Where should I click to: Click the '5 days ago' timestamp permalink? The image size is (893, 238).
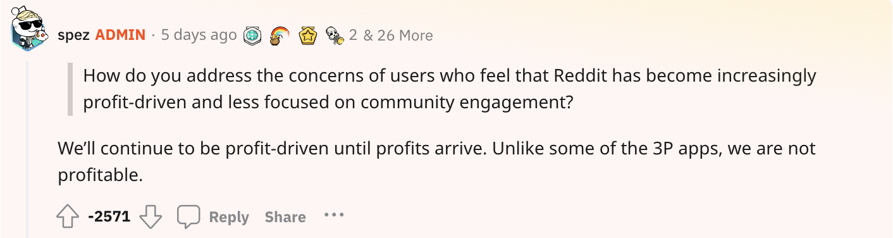pyautogui.click(x=199, y=35)
